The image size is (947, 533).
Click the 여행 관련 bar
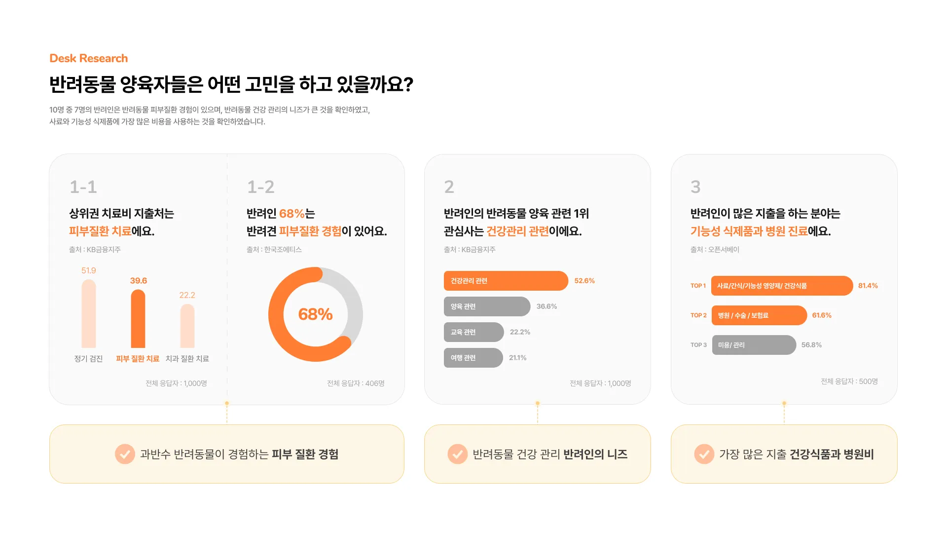473,358
